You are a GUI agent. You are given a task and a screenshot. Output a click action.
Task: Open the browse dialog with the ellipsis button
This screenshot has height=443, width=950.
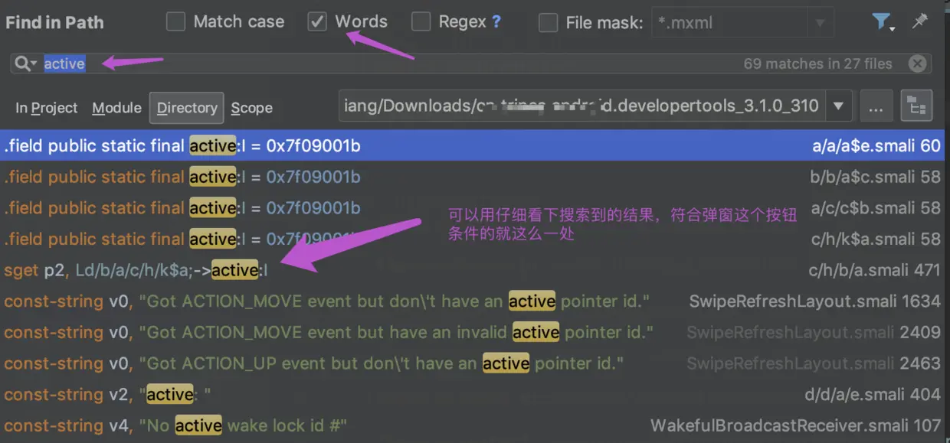pyautogui.click(x=876, y=106)
